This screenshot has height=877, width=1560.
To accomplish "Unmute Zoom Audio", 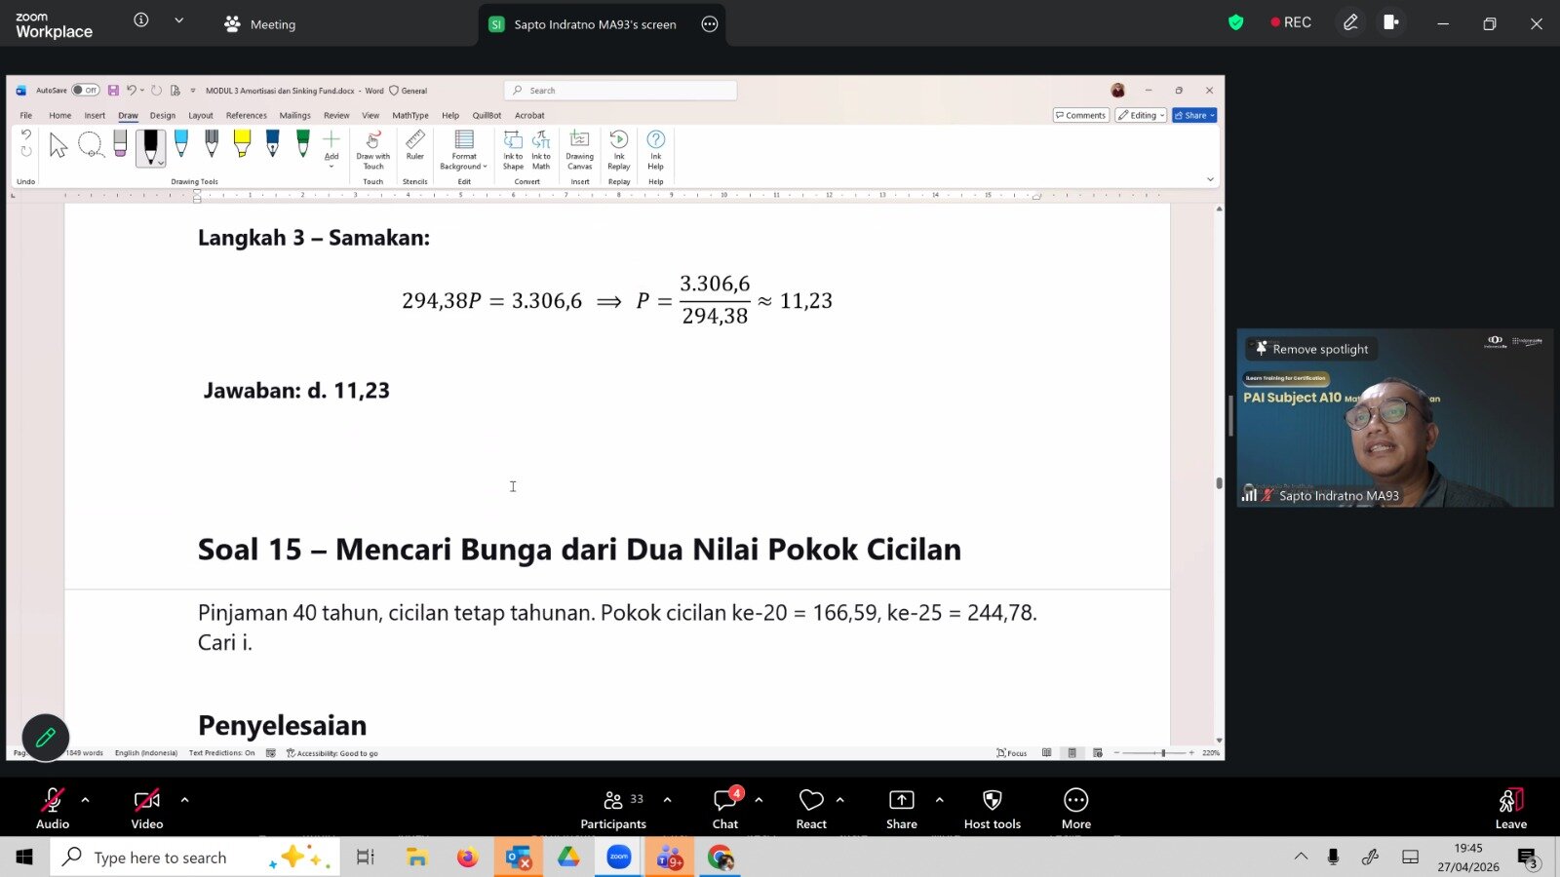I will click(x=53, y=808).
